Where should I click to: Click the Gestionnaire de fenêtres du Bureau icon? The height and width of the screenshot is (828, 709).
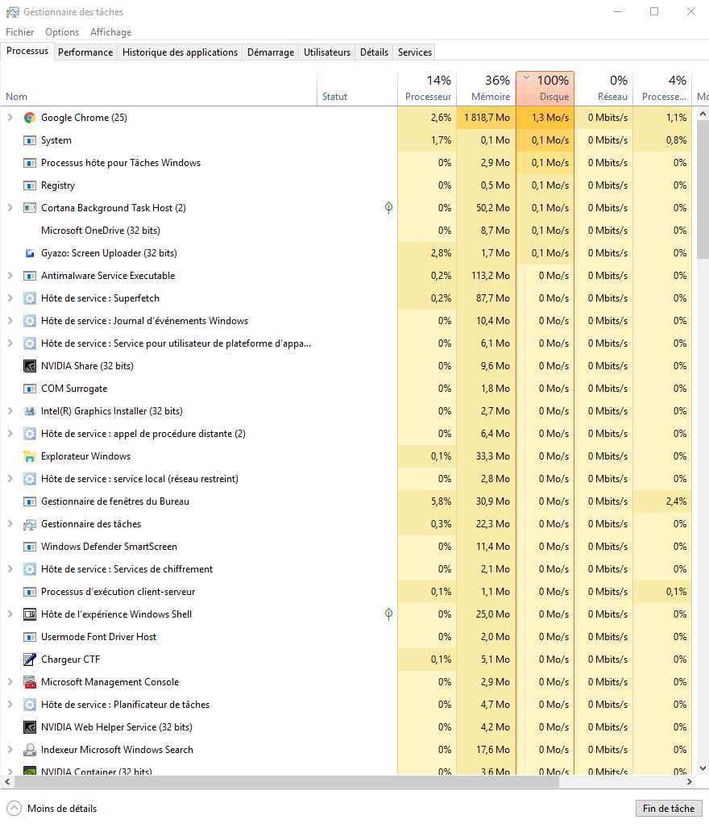point(30,501)
